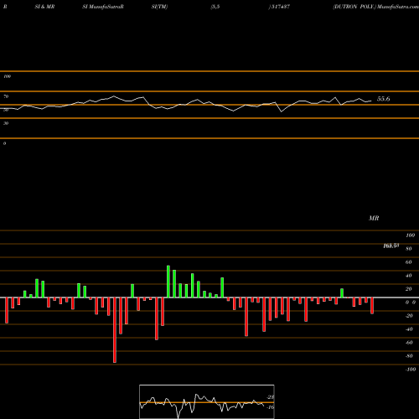
Task: Click the 80 label on MR axis
Action: point(409,249)
